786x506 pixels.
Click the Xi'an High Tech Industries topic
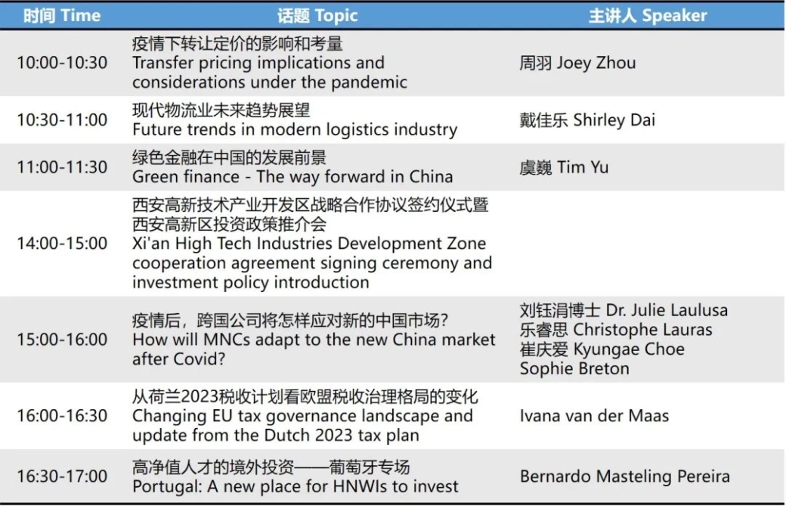tap(308, 244)
